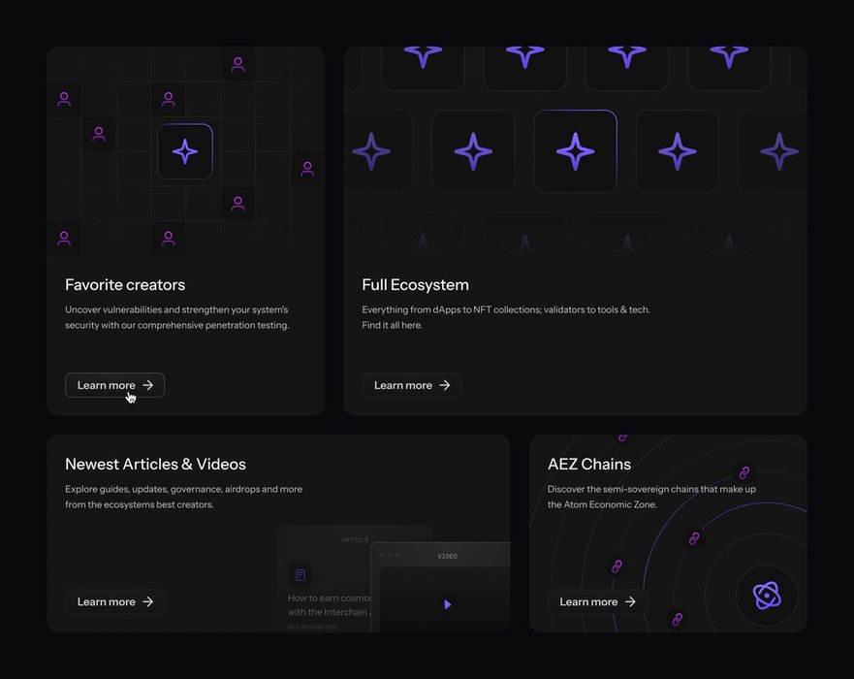Image resolution: width=854 pixels, height=679 pixels.
Task: Click the document icon in the Article preview
Action: pyautogui.click(x=300, y=575)
